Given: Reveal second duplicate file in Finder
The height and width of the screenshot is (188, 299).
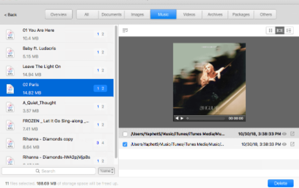Looking at the screenshot, I should [x=292, y=144].
